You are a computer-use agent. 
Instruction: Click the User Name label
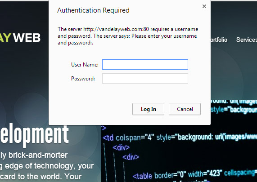[x=85, y=65]
